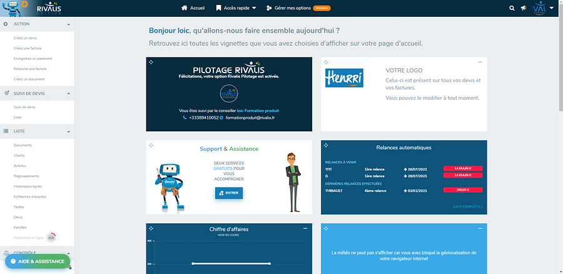563x274 pixels.
Task: Click the bookmark icon of Accès rapide
Action: click(x=218, y=8)
